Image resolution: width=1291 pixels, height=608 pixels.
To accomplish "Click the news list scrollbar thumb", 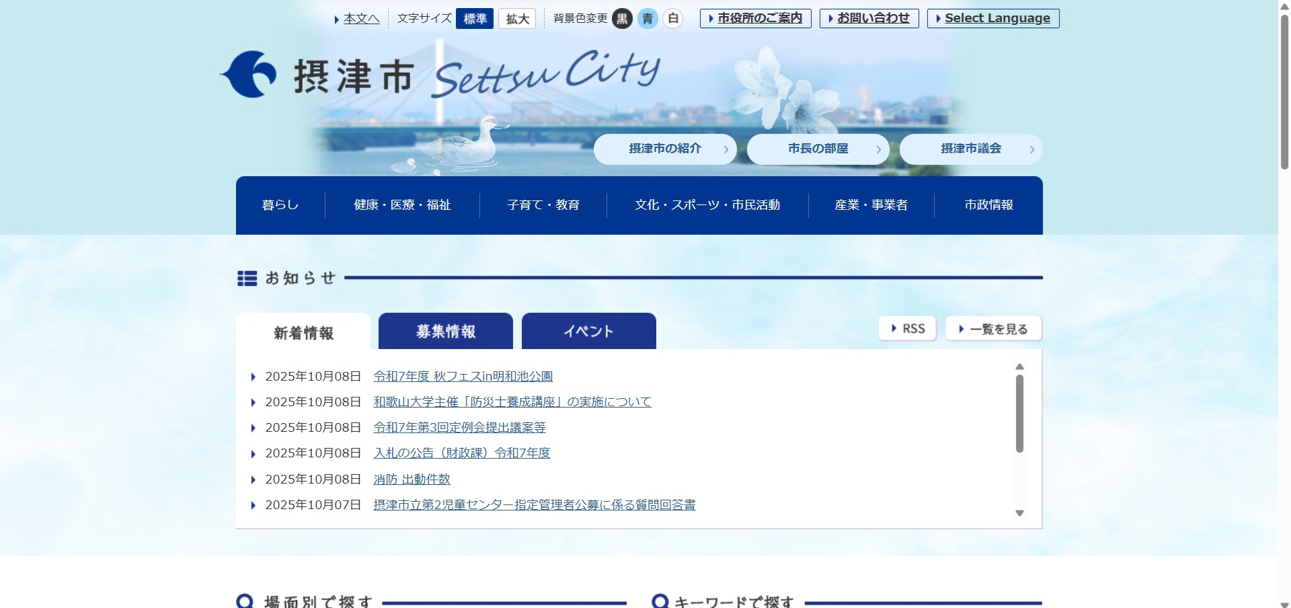I will pos(1019,414).
